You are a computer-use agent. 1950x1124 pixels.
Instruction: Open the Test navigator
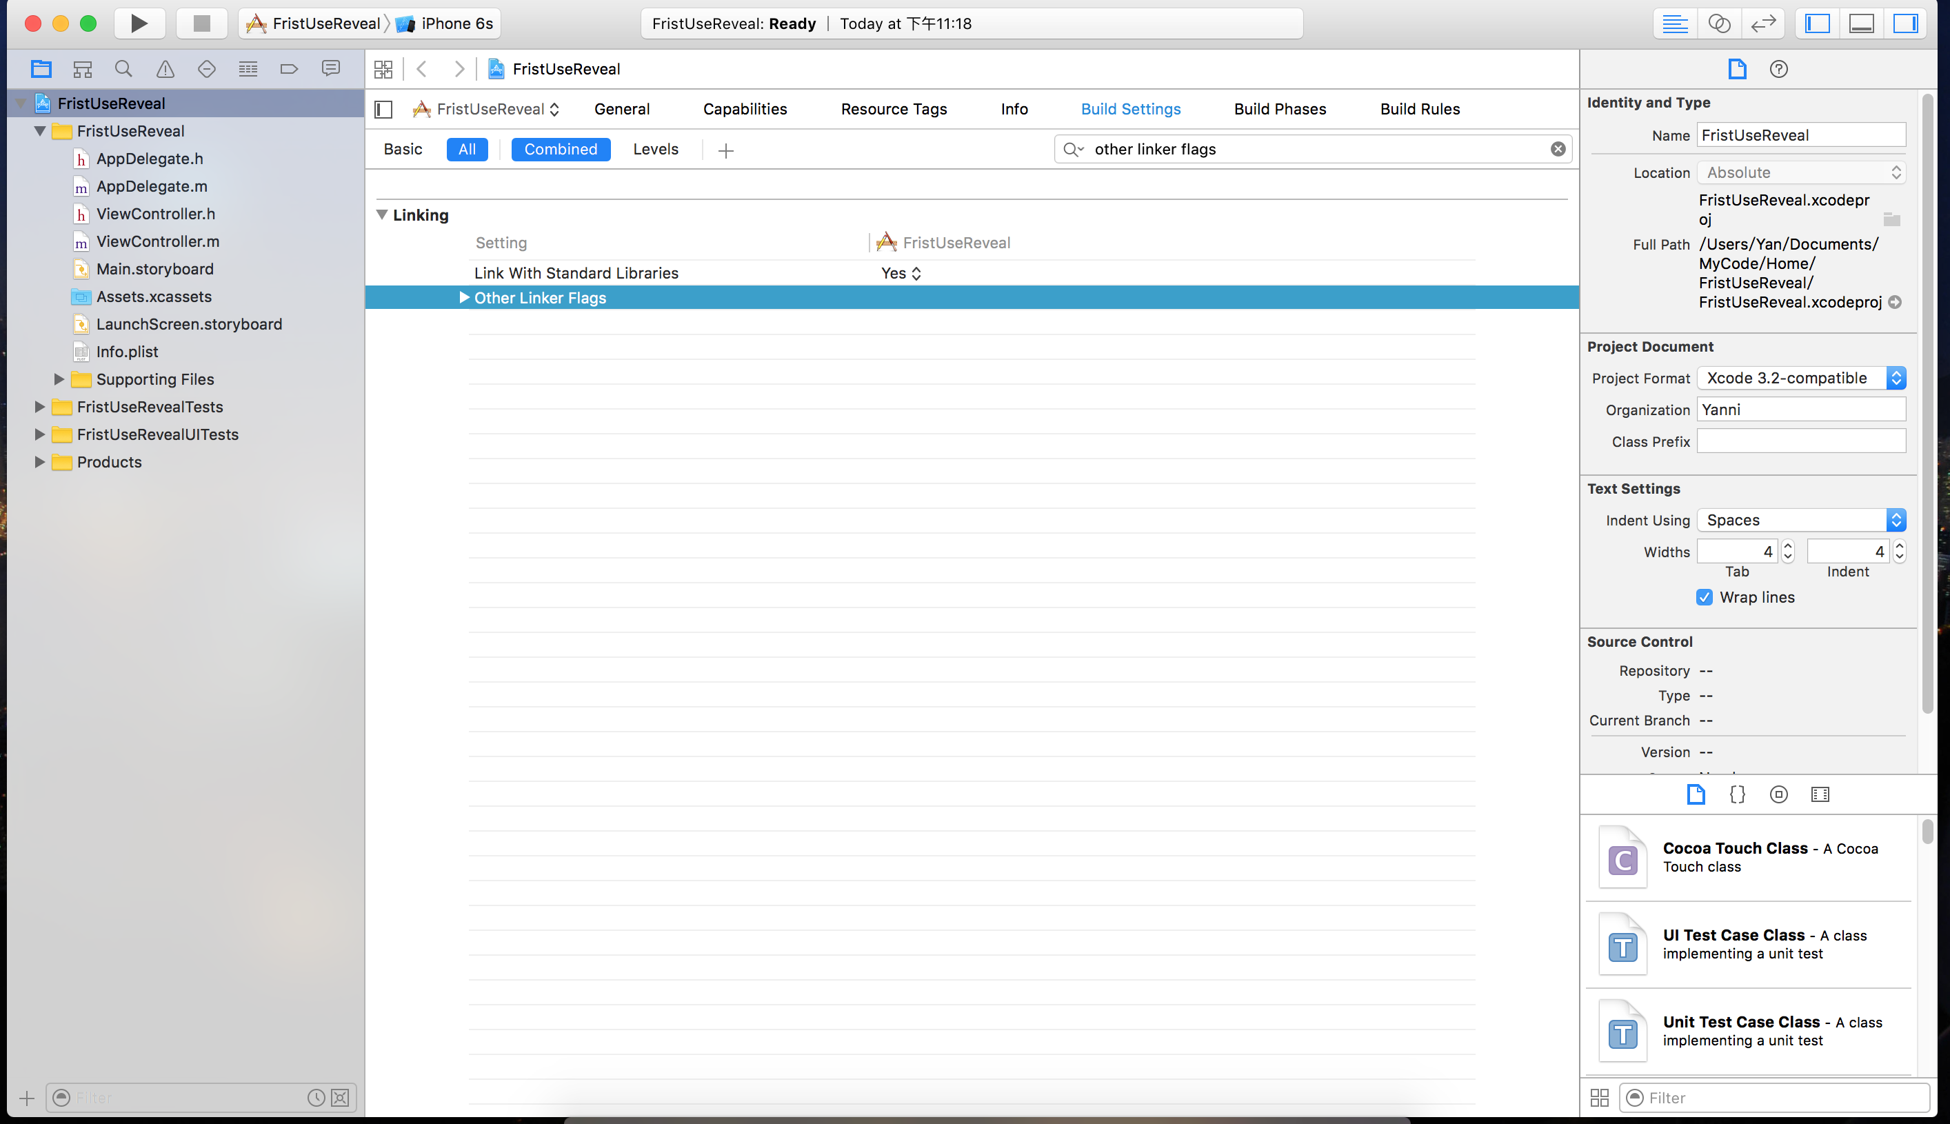coord(206,69)
